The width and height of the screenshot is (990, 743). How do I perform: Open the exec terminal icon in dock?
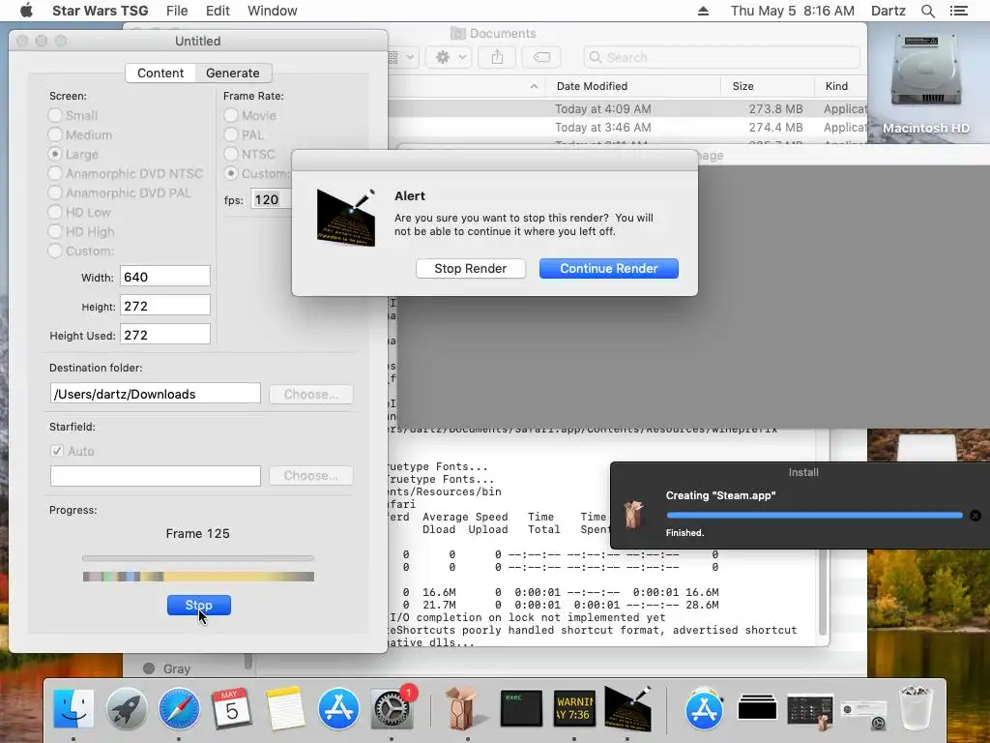tap(521, 709)
